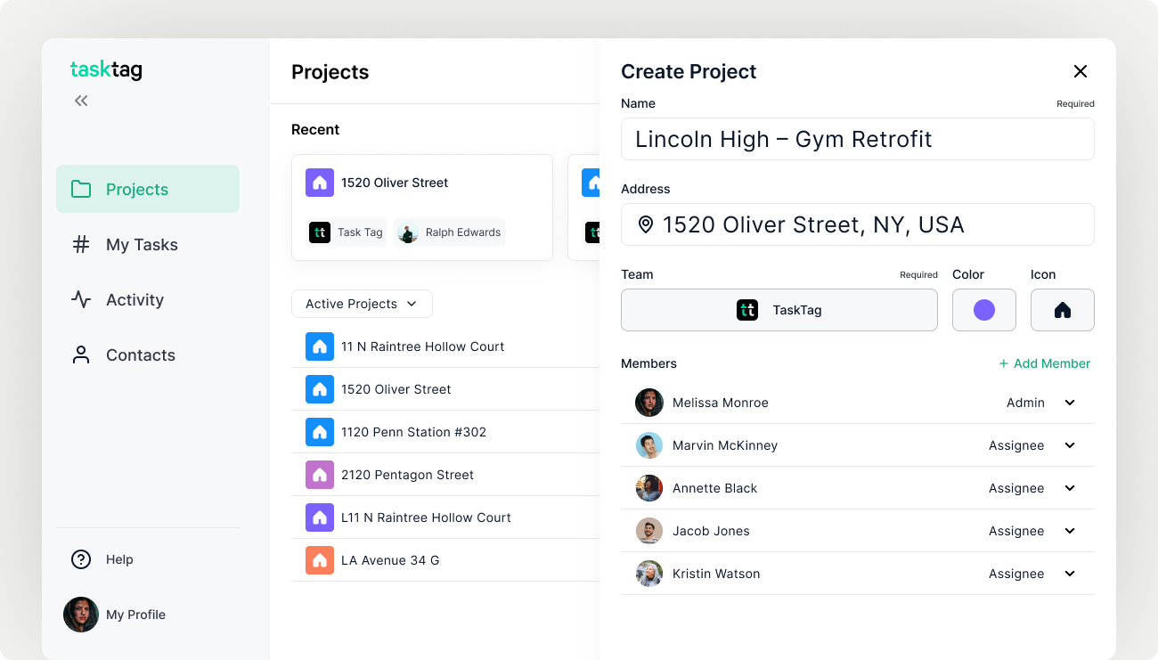This screenshot has height=660, width=1158.
Task: Expand Marvin McKinney's Assignee role dropdown
Action: (1070, 445)
